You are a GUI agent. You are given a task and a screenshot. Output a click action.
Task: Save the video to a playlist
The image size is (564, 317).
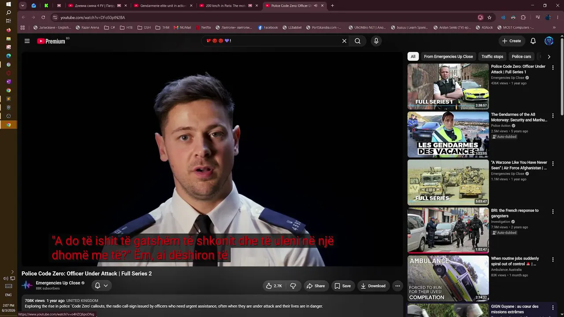coord(342,286)
